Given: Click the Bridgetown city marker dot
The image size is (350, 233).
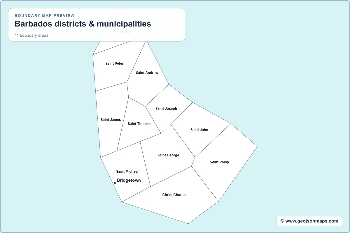Looking at the screenshot, I should 115,183.
